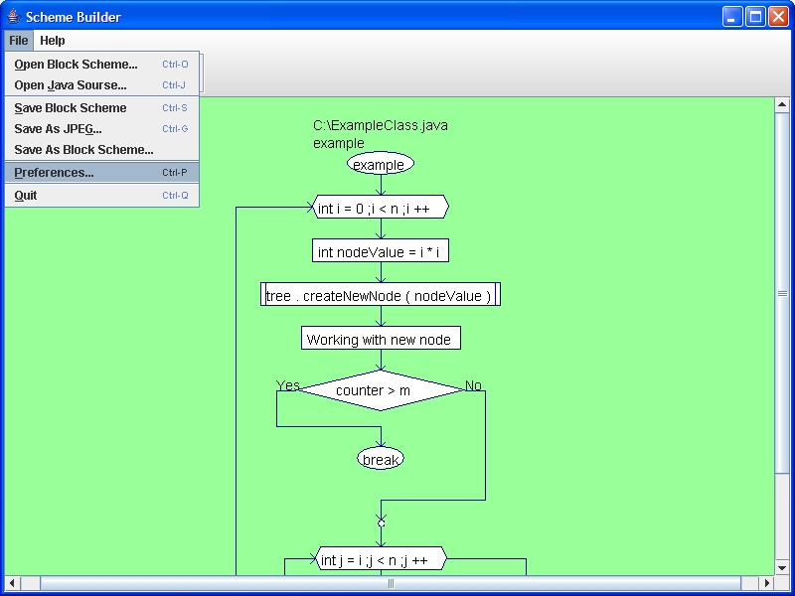
Task: Select Quit from the File menu
Action: [x=102, y=195]
